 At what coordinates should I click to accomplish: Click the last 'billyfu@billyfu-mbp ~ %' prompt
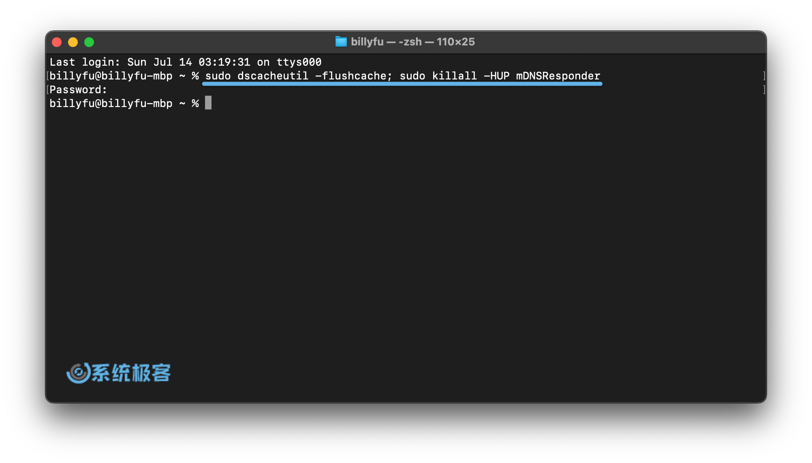[124, 103]
